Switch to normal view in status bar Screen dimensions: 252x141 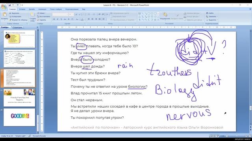pos(211,136)
